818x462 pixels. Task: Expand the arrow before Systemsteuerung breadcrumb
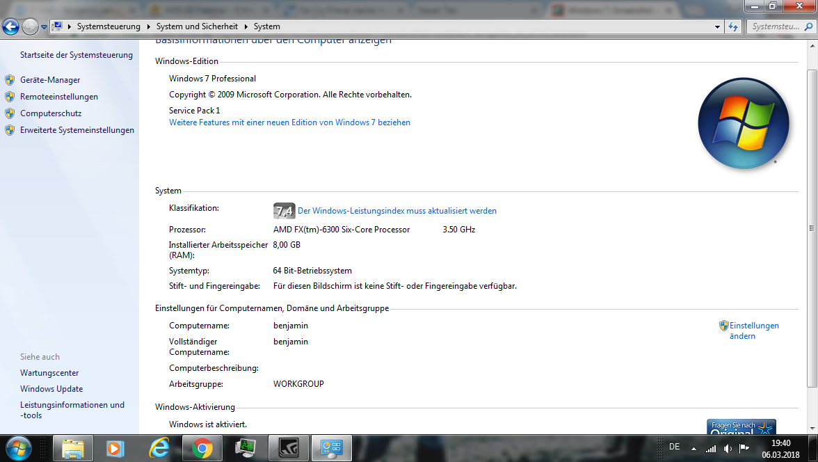(70, 26)
